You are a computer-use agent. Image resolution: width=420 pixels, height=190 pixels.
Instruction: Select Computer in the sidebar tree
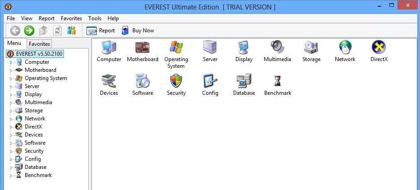[37, 62]
